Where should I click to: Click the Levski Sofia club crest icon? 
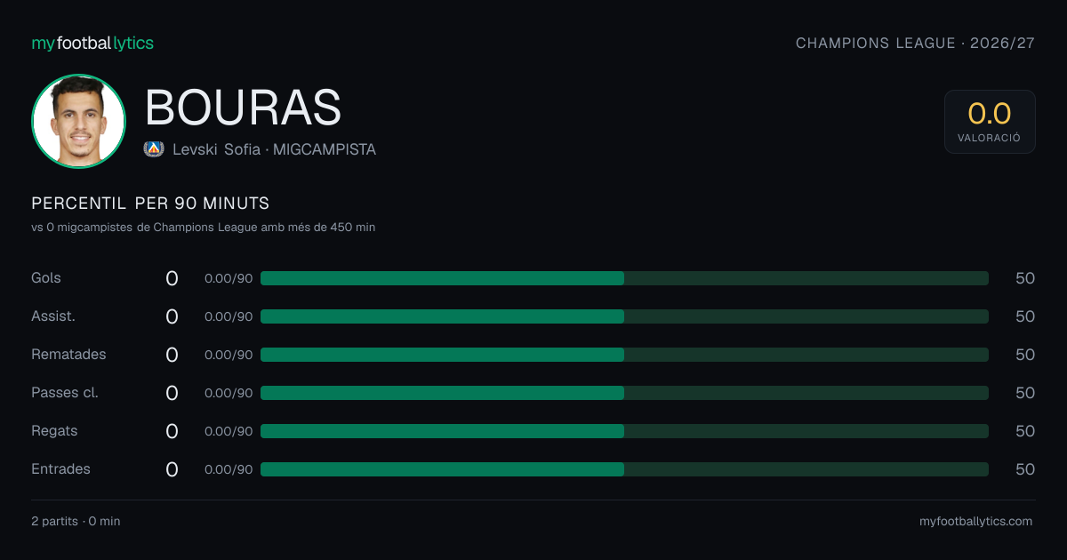pos(154,149)
